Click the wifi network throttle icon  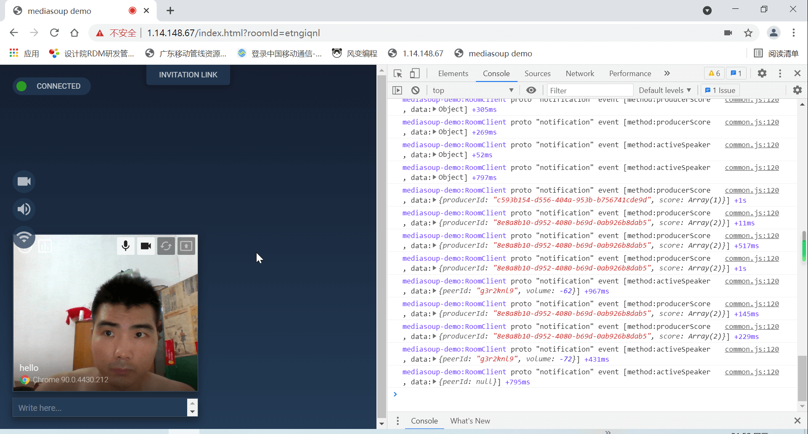24,238
